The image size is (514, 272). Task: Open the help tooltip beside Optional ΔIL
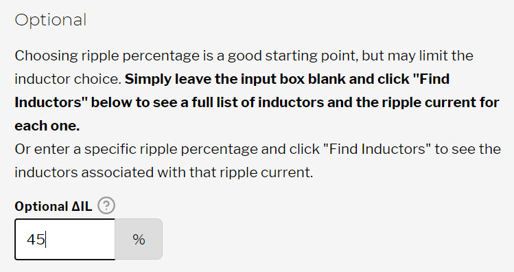click(x=106, y=206)
